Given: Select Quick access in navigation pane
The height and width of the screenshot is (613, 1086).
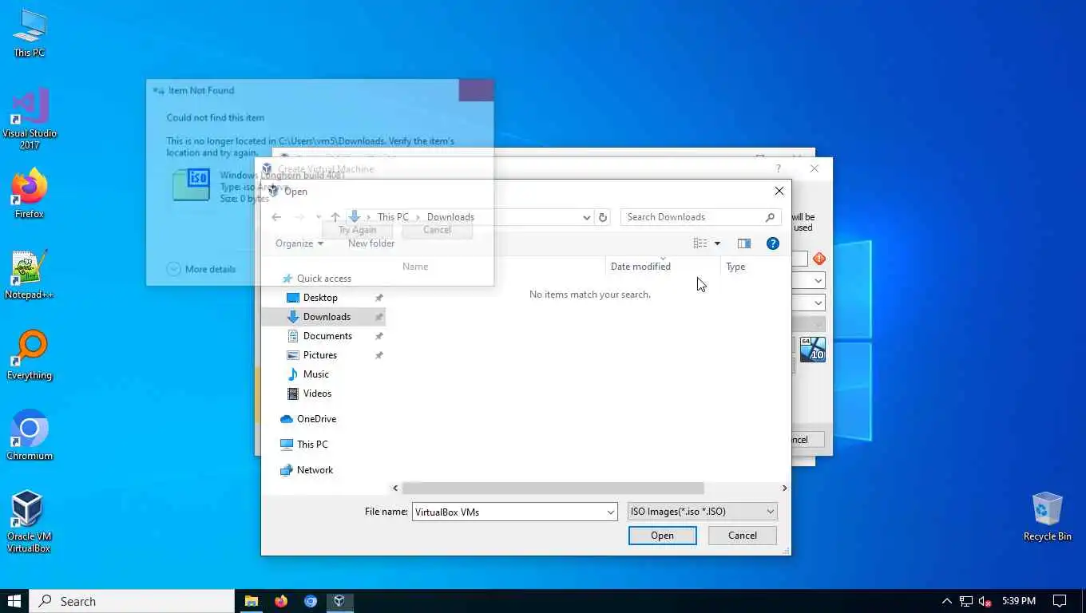Looking at the screenshot, I should 323,279.
